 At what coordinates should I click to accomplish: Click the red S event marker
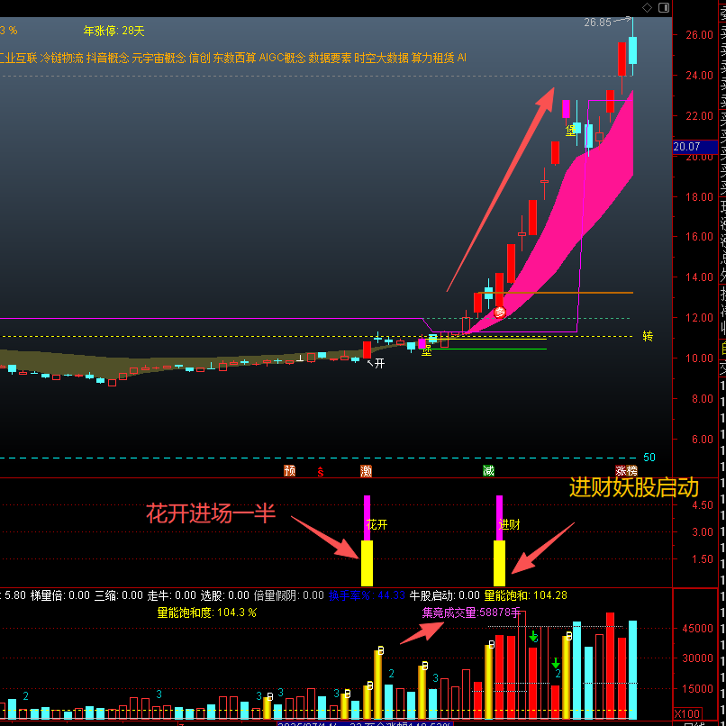click(321, 472)
